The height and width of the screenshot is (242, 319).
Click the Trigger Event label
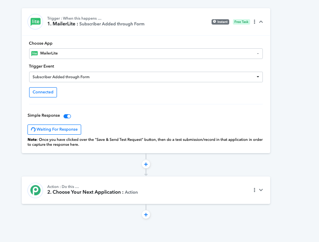pyautogui.click(x=41, y=66)
